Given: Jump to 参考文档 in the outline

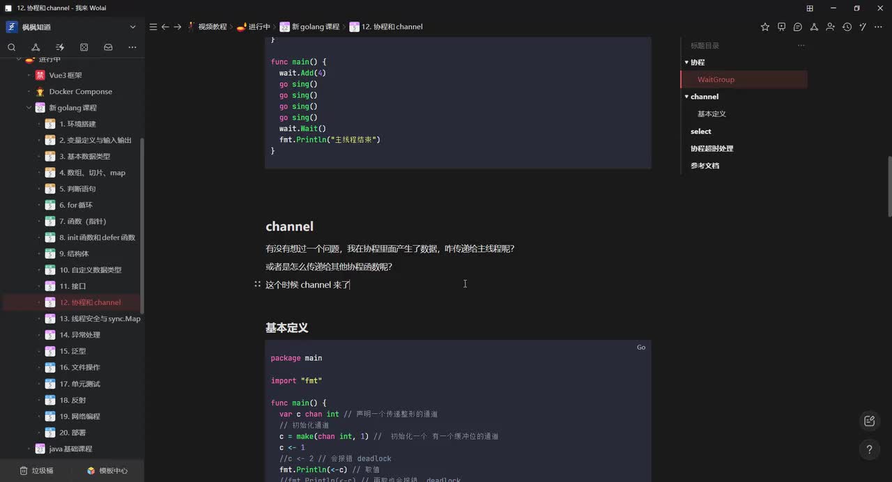Looking at the screenshot, I should [705, 166].
